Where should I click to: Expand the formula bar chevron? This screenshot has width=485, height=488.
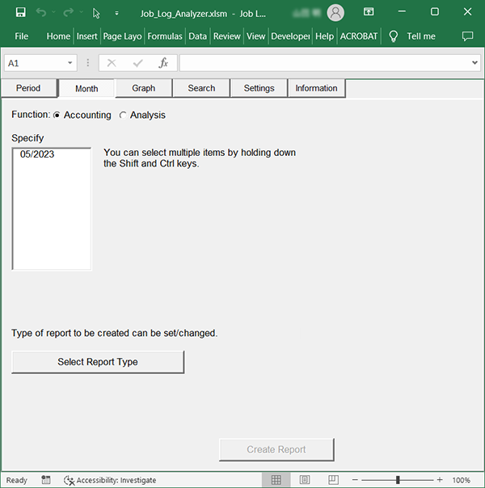pos(474,63)
